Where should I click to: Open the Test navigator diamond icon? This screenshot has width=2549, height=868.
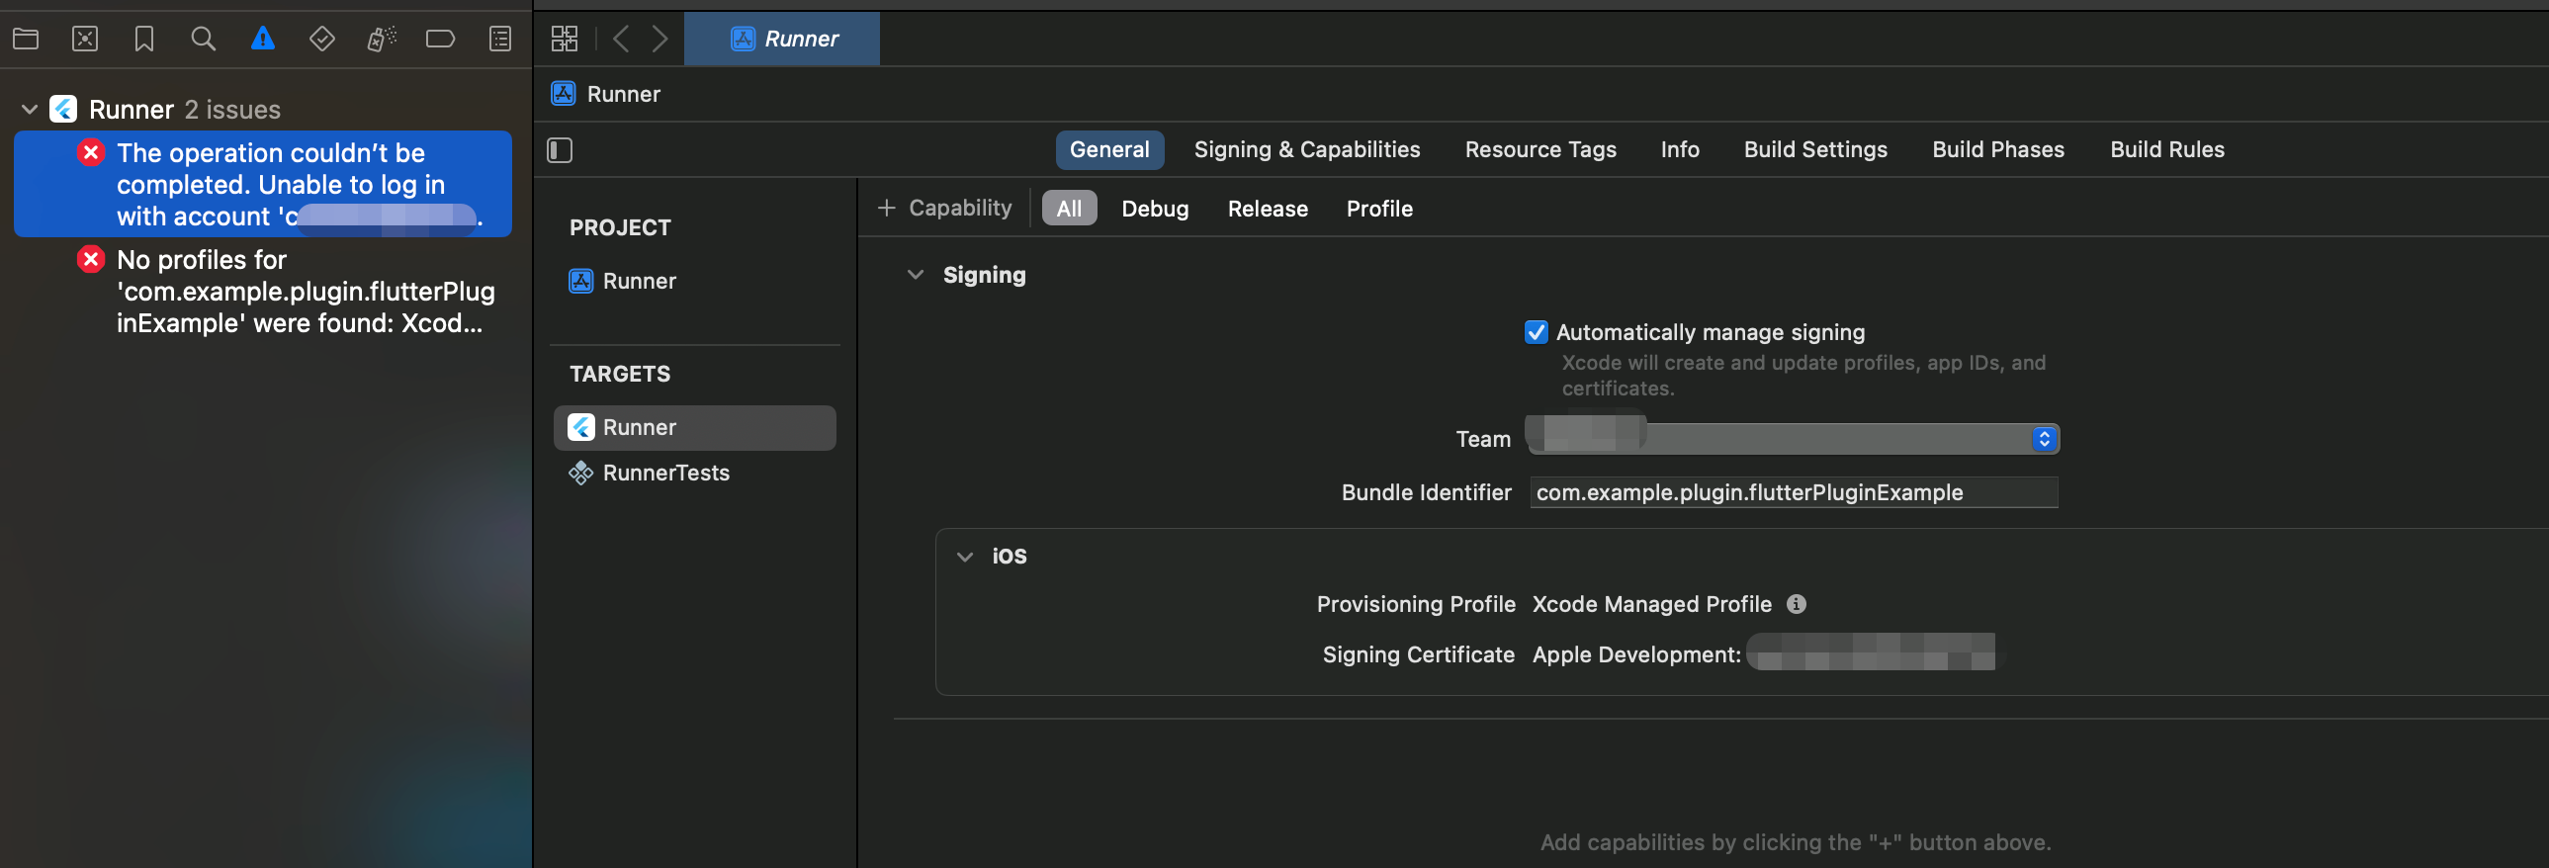pos(321,39)
